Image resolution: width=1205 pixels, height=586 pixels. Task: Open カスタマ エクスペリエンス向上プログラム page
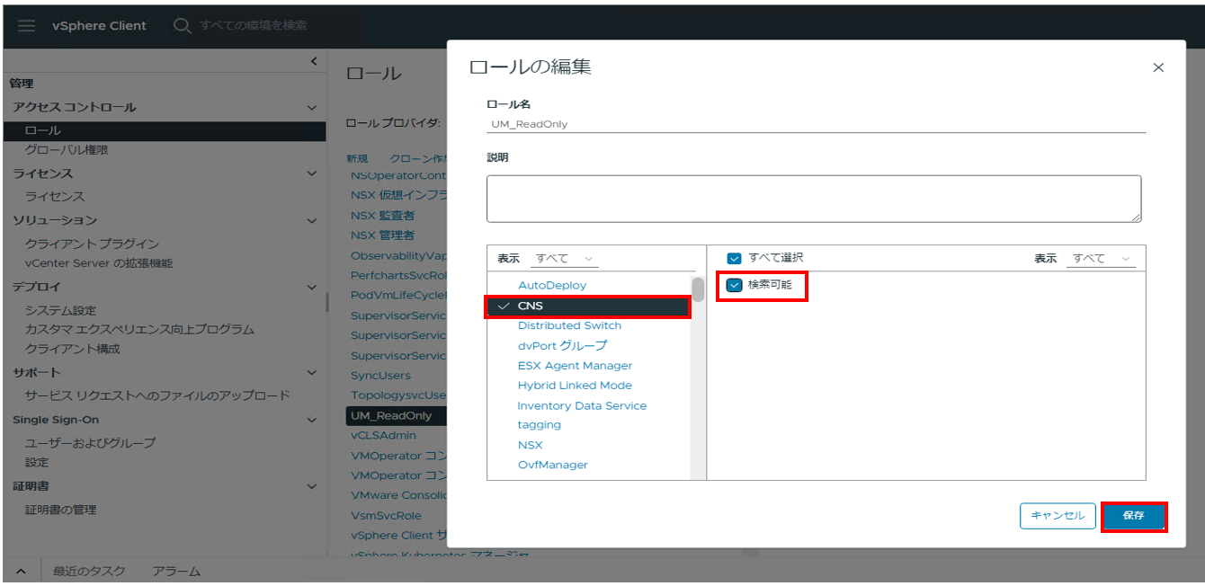139,330
